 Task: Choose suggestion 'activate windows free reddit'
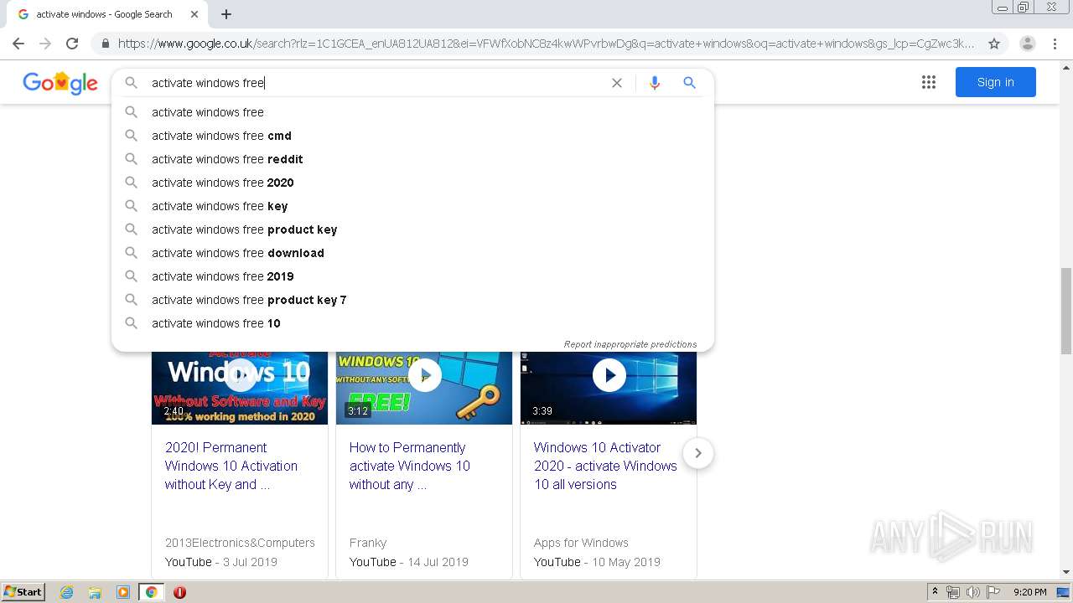coord(412,159)
